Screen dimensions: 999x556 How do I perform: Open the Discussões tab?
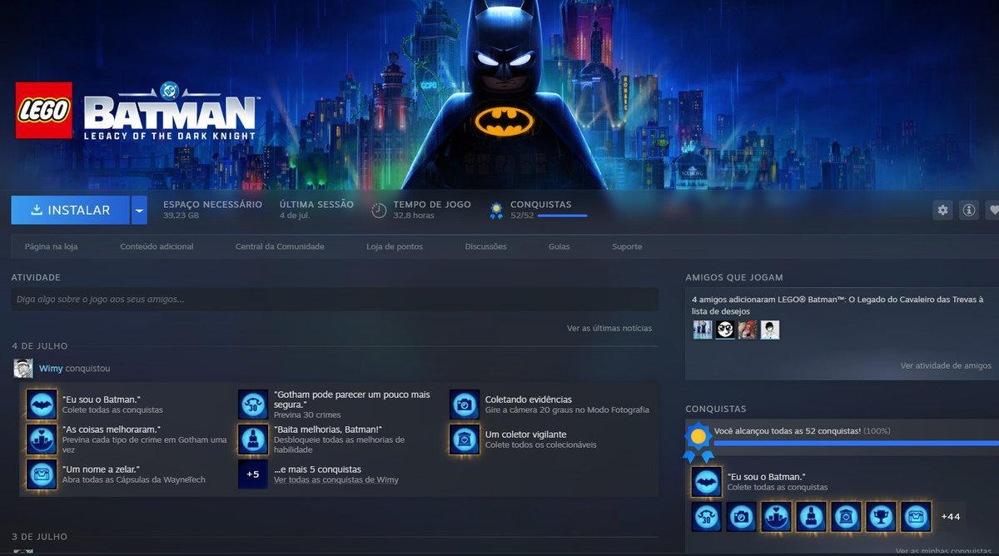[x=485, y=246]
